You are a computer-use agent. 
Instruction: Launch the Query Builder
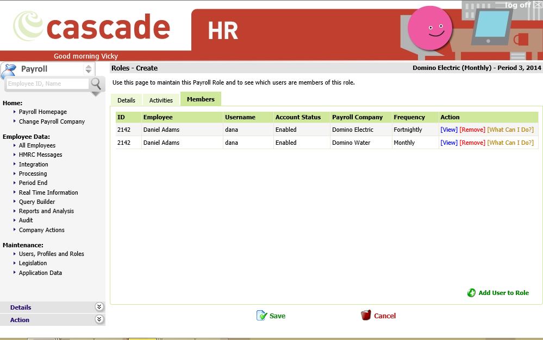(x=37, y=202)
